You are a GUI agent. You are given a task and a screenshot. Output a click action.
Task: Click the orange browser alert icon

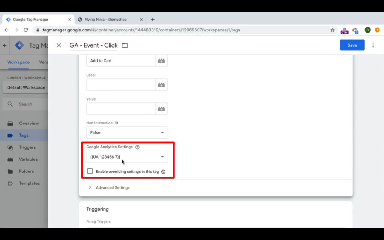[377, 30]
